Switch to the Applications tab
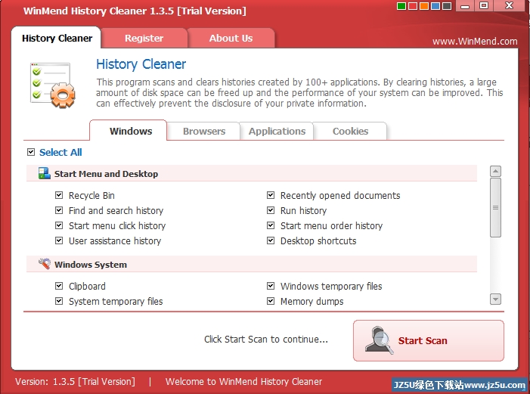Image resolution: width=530 pixels, height=394 pixels. click(277, 132)
